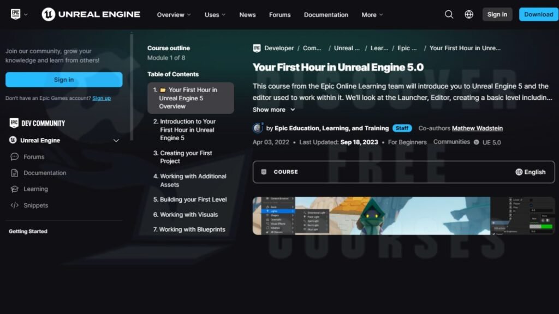The width and height of the screenshot is (559, 314).
Task: Click the course preview image
Action: [403, 216]
